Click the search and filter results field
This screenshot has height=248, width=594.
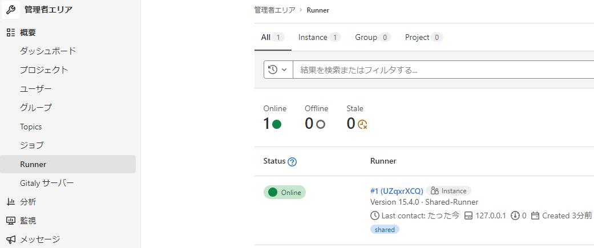[443, 70]
